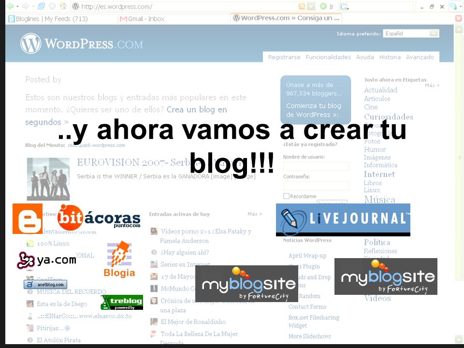Screen dimensions: 464x348
Task: Select the WordPress.com Consiga un tab
Action: [x=286, y=18]
